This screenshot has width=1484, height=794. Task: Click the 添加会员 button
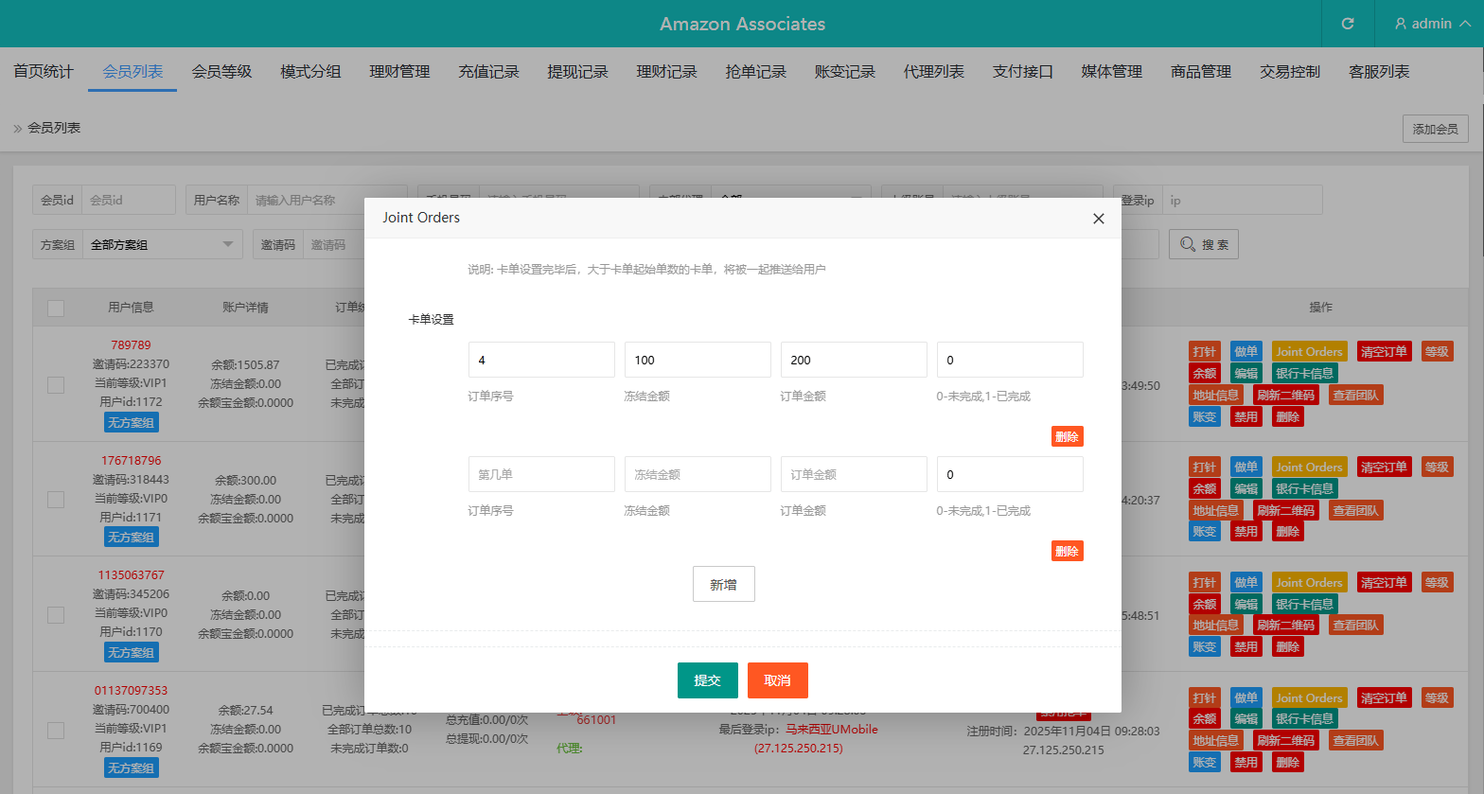1435,130
